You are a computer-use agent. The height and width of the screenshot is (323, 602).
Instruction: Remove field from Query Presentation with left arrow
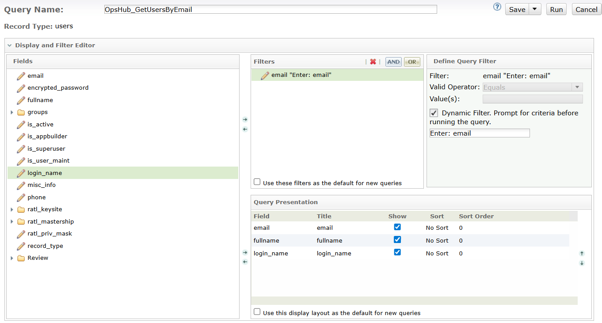tap(245, 262)
